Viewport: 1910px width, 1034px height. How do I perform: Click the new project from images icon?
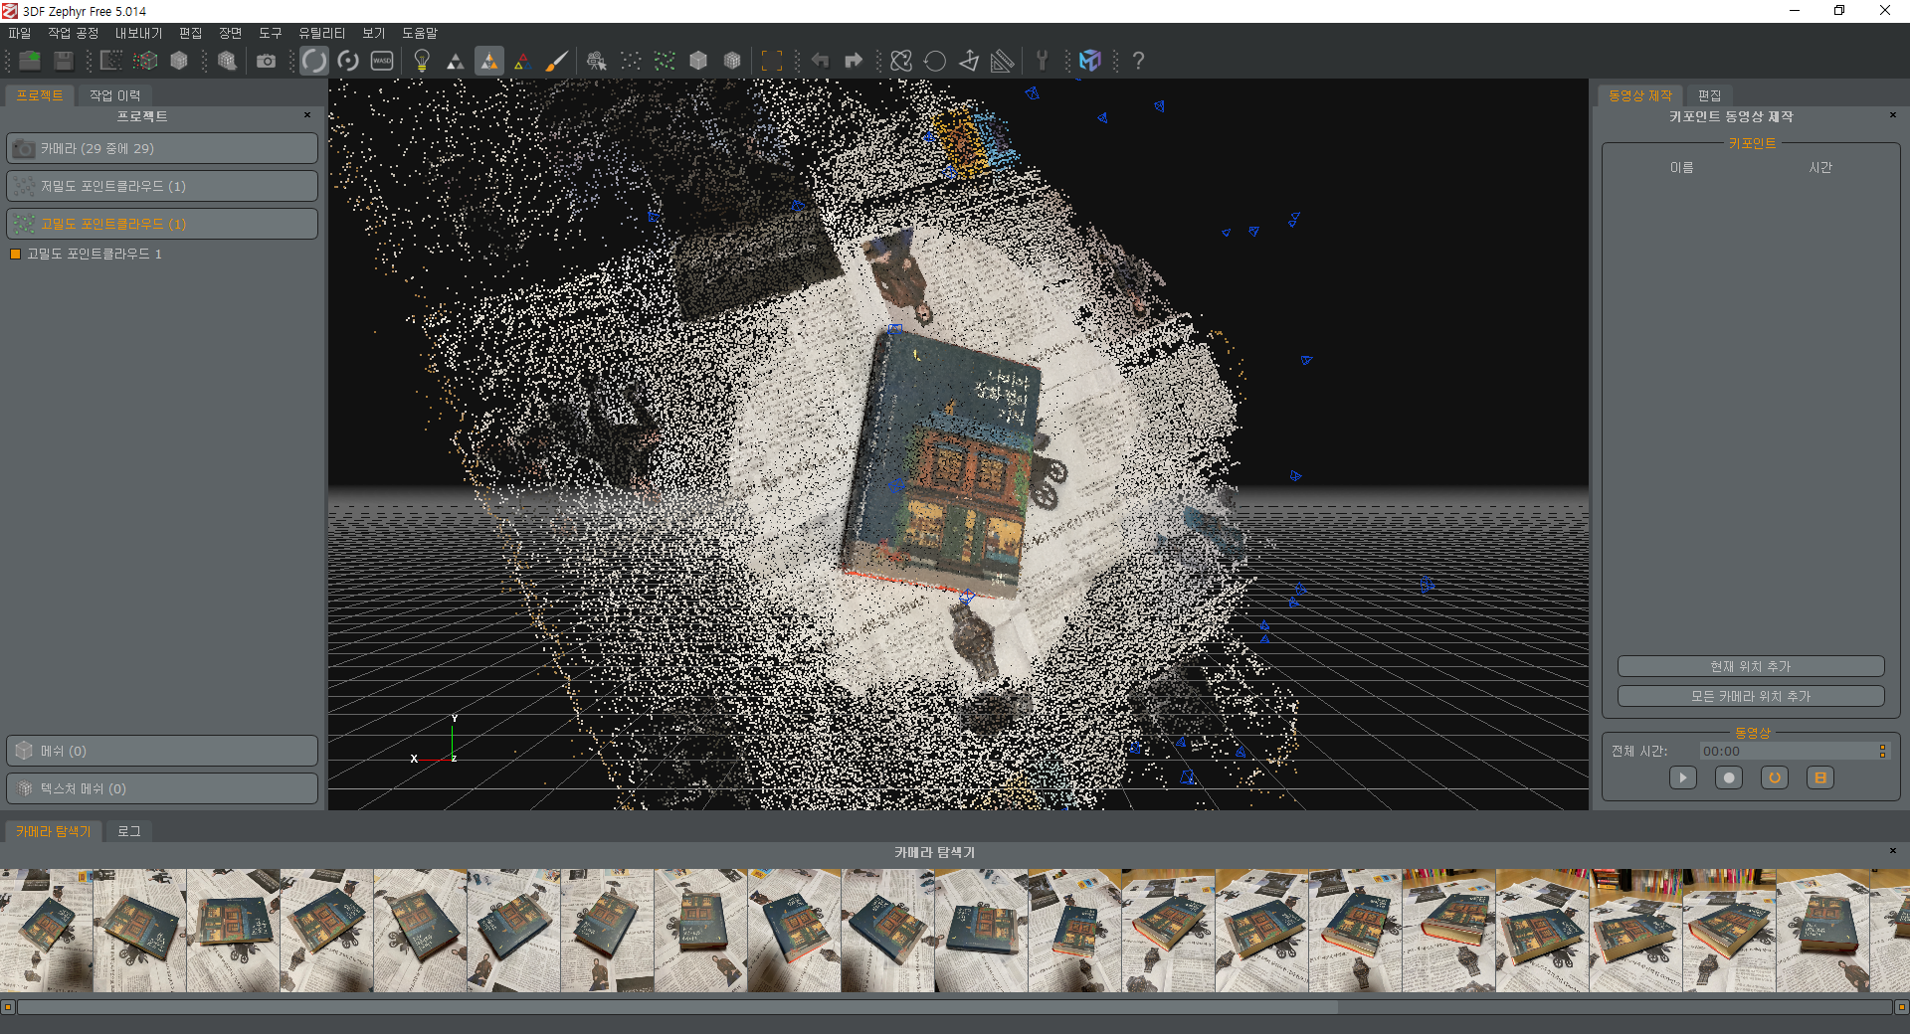(x=111, y=61)
